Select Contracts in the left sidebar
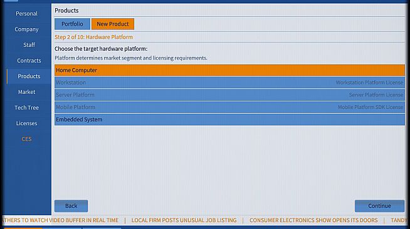Viewport: 410px width, 229px height. (x=29, y=61)
